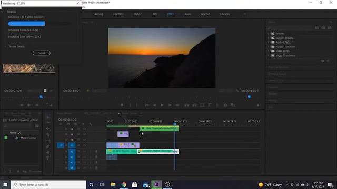Open the Graphics workspace tab
Viewport: 337px width, 189px height.
coord(205,14)
